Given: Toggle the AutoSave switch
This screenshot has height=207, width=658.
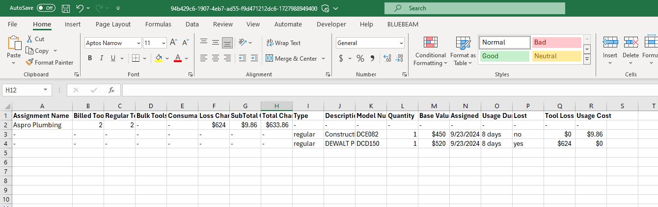Looking at the screenshot, I should click(46, 8).
